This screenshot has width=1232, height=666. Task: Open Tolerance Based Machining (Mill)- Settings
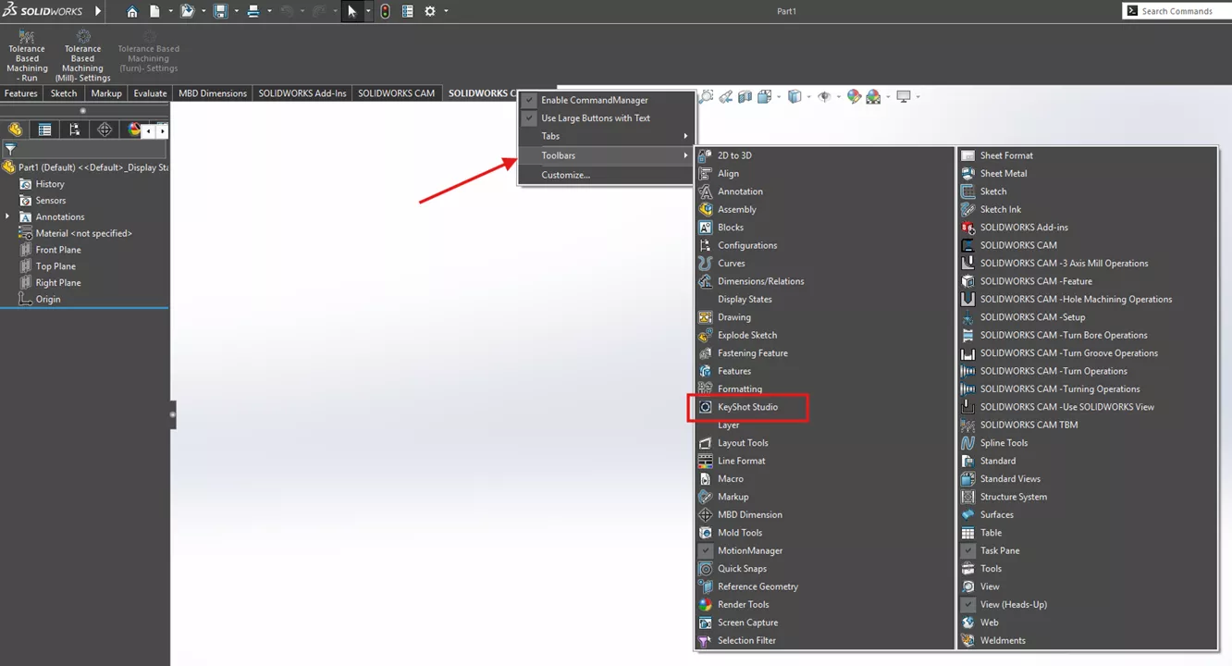(82, 56)
